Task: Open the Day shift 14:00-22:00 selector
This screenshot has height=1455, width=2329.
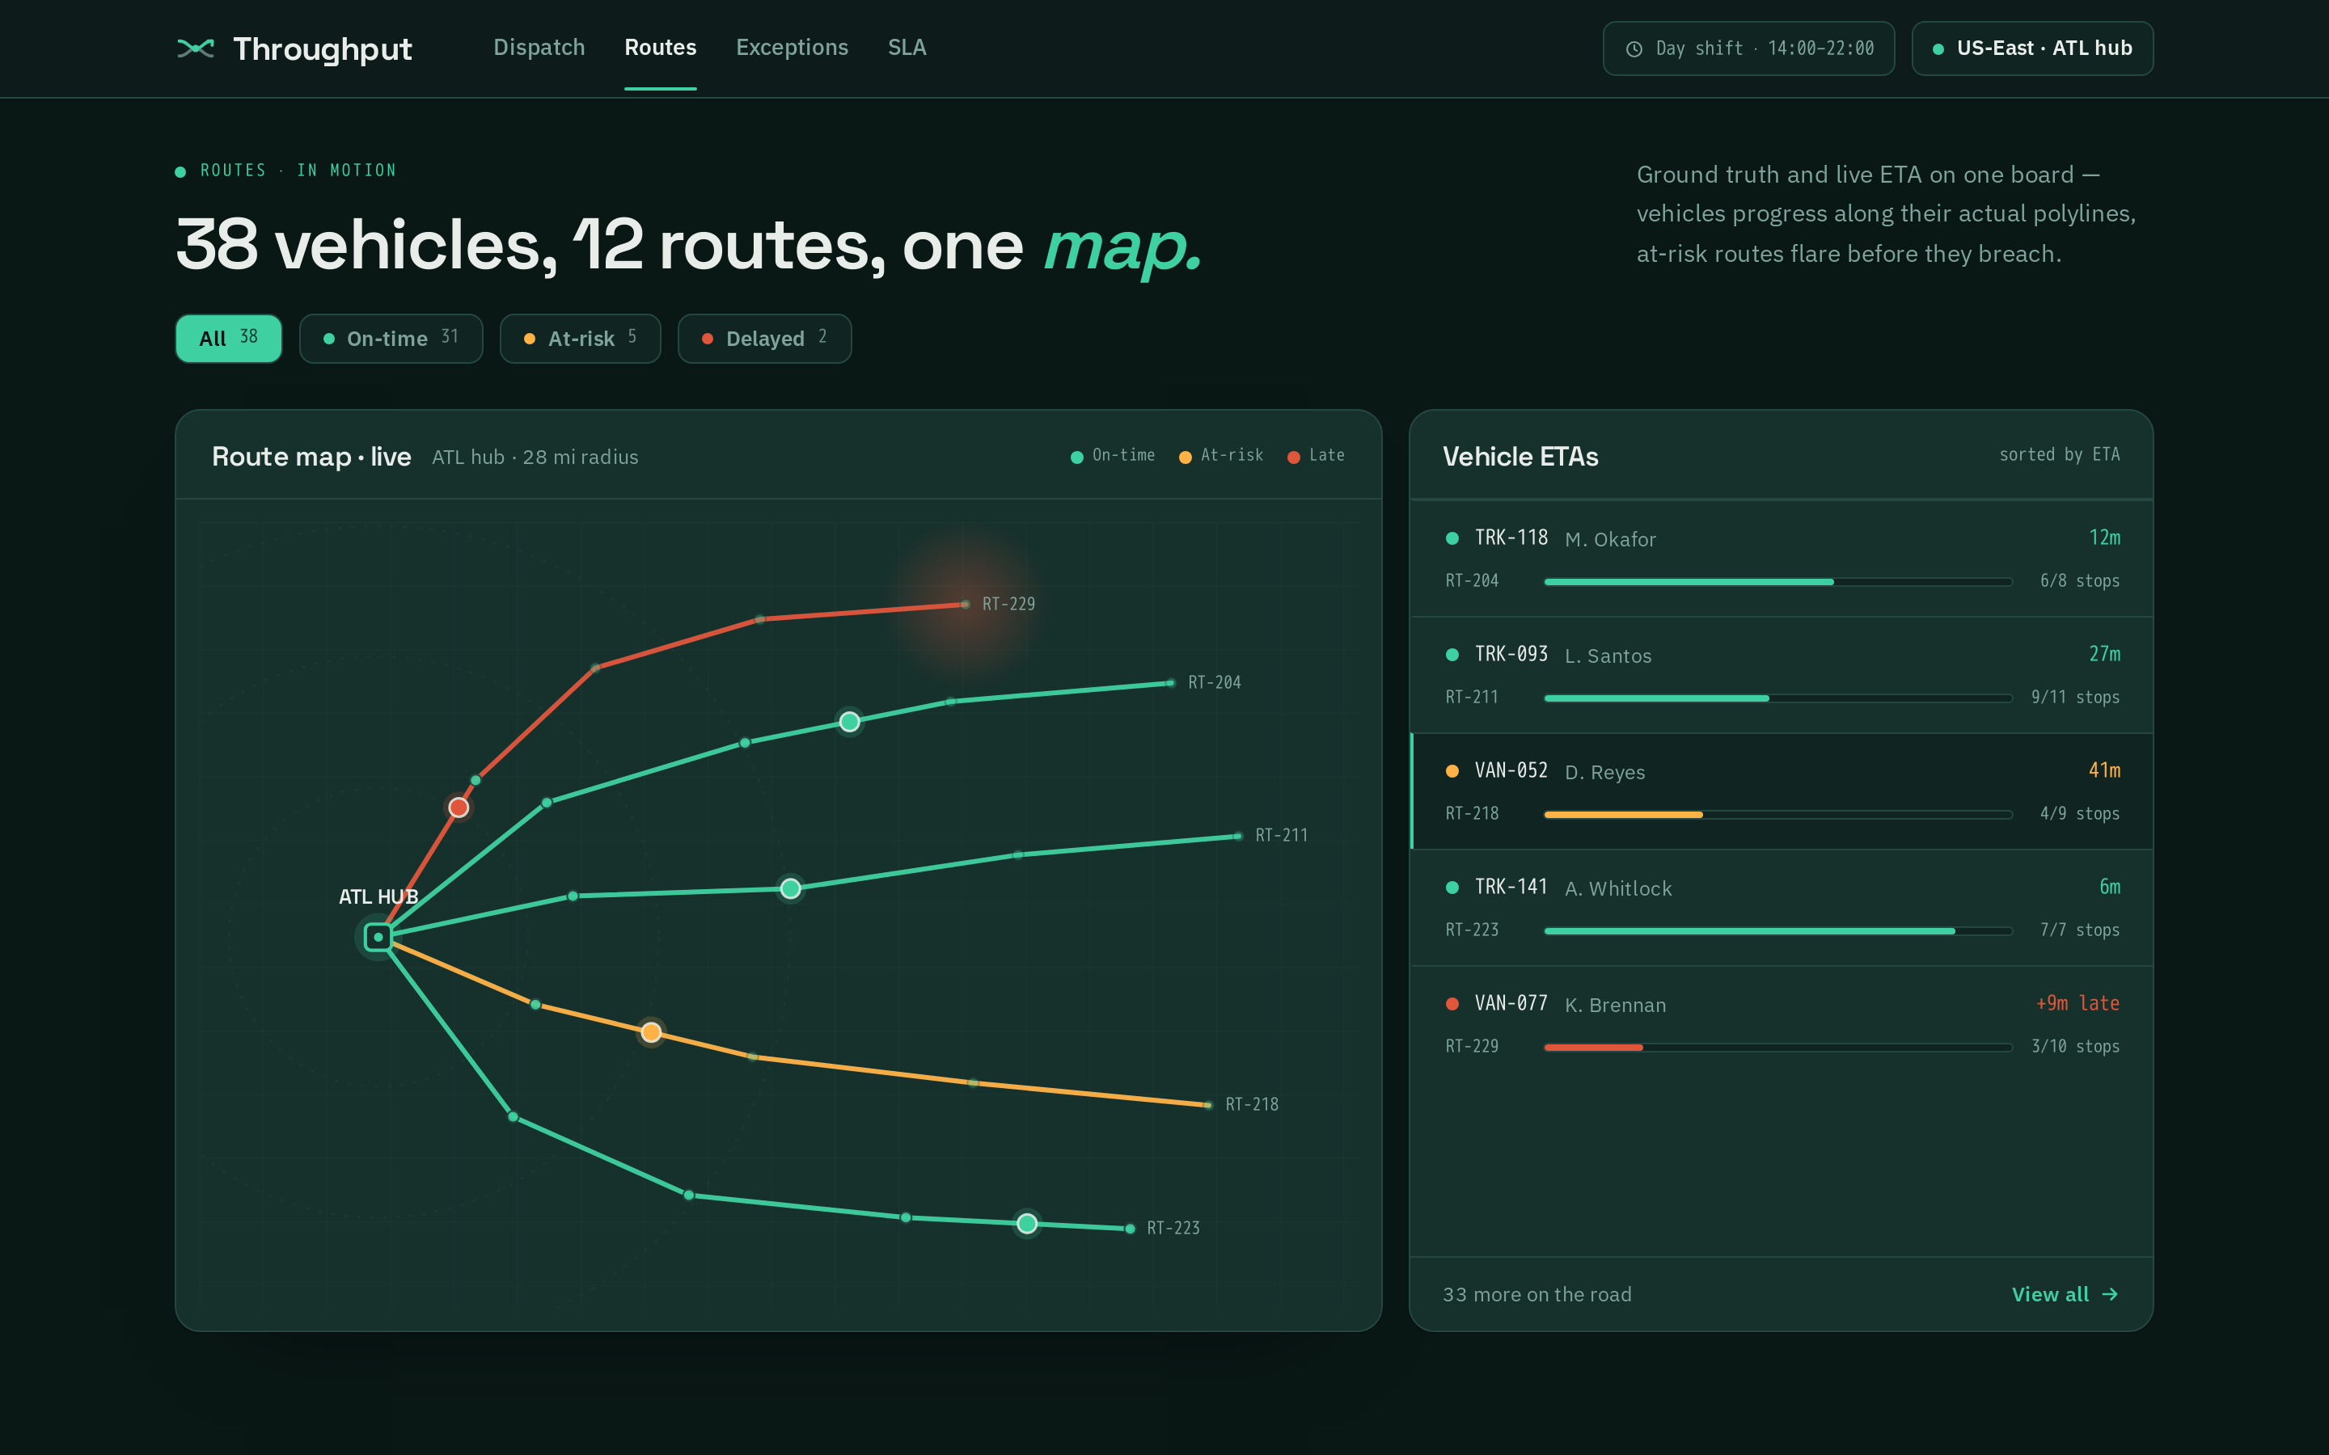Action: coord(1748,49)
